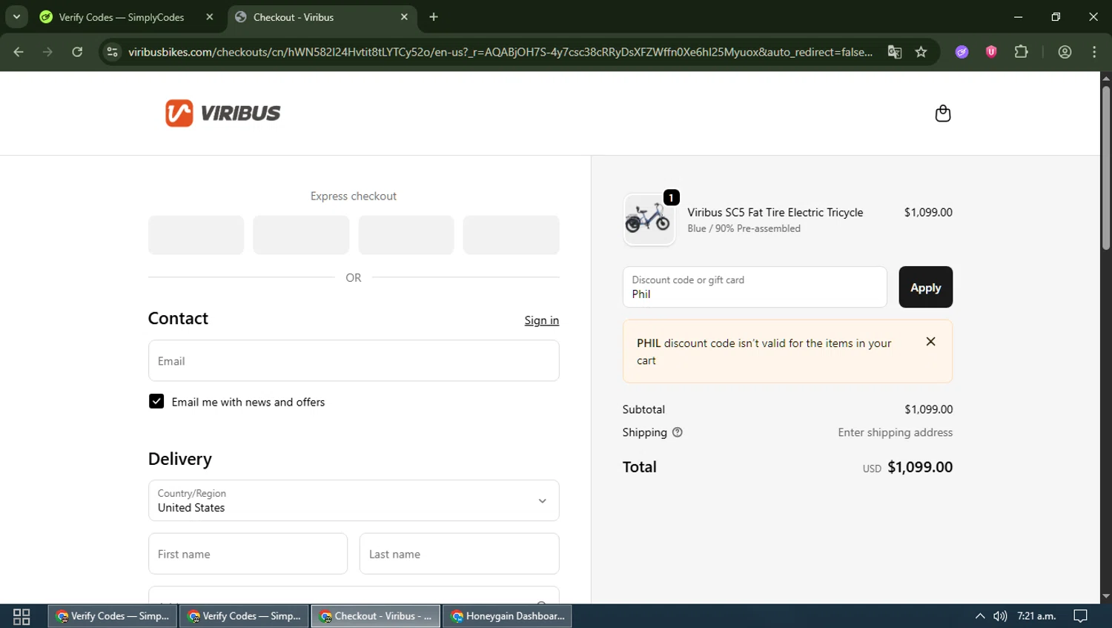Click into the Email field

pos(354,361)
